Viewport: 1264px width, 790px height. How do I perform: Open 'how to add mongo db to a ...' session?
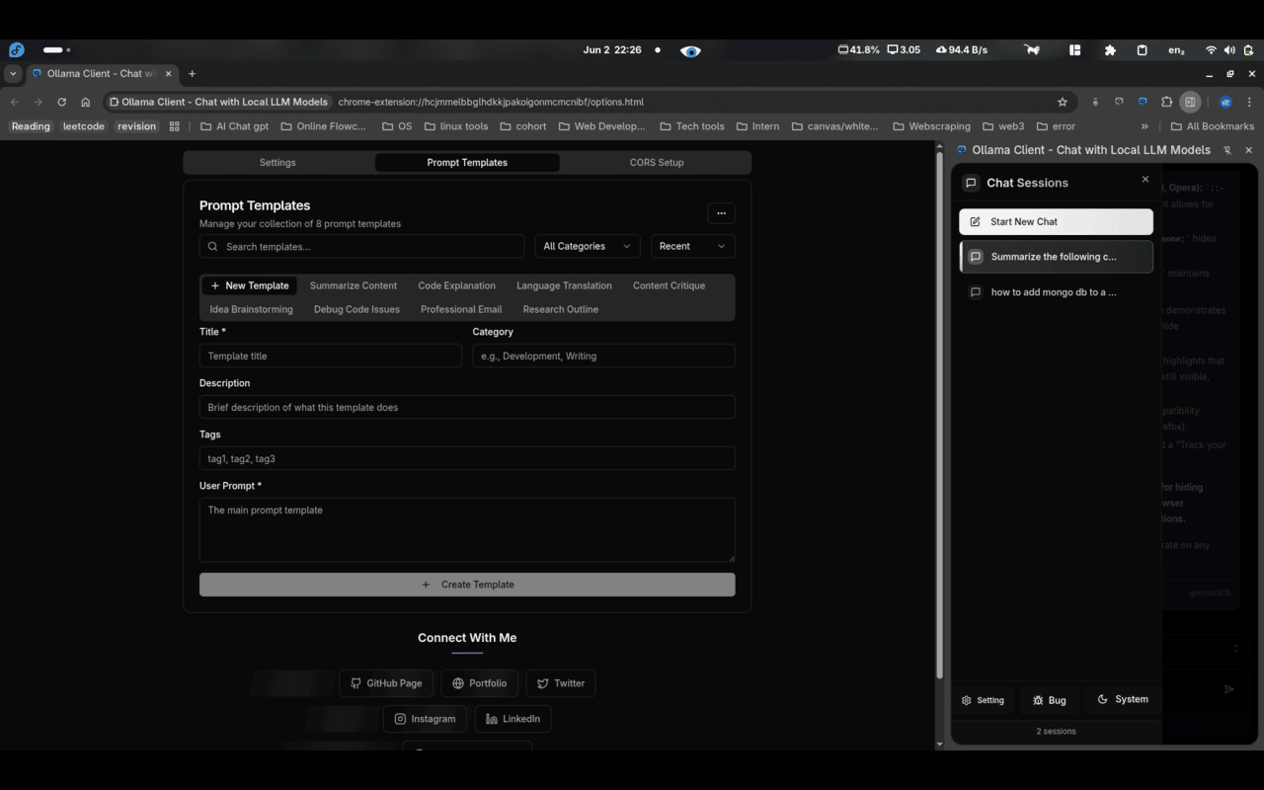coord(1056,292)
